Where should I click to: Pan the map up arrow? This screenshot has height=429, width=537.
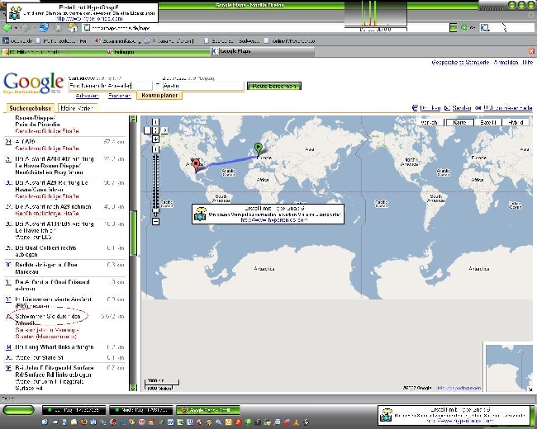coord(155,122)
